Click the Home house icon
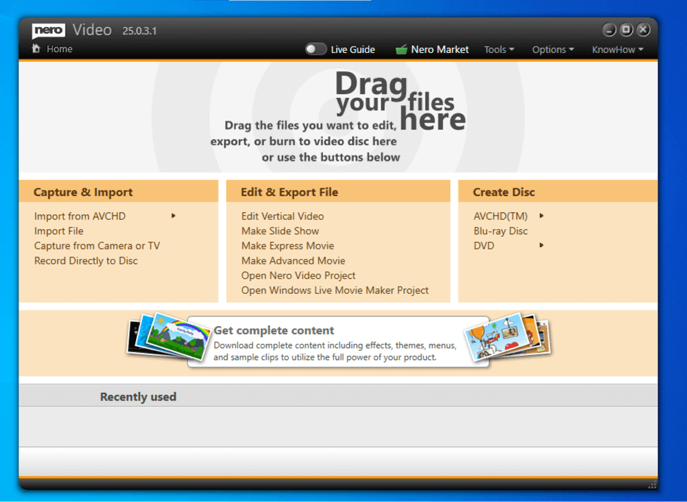The width and height of the screenshot is (687, 502). click(x=36, y=49)
